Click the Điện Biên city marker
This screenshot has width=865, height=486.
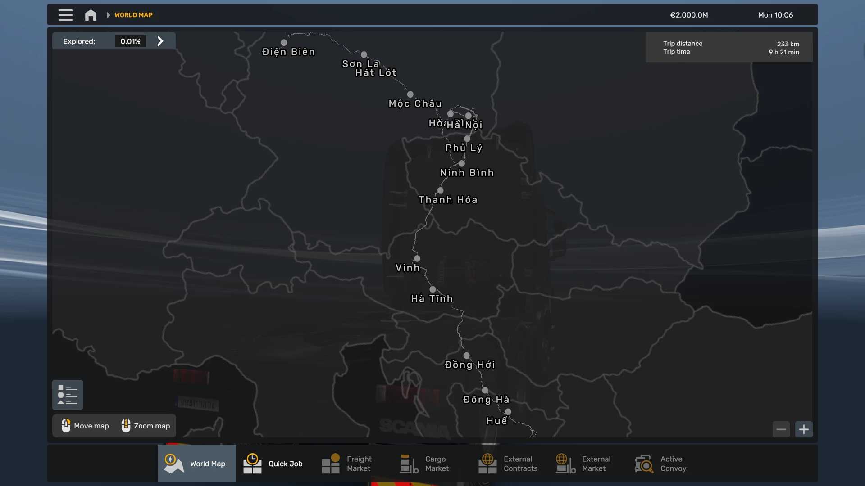[x=284, y=43]
